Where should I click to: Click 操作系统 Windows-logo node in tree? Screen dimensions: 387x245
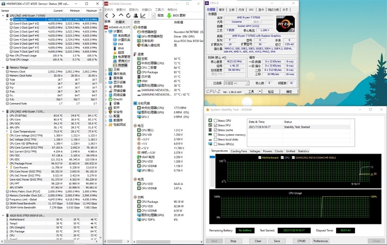pyautogui.click(x=117, y=74)
